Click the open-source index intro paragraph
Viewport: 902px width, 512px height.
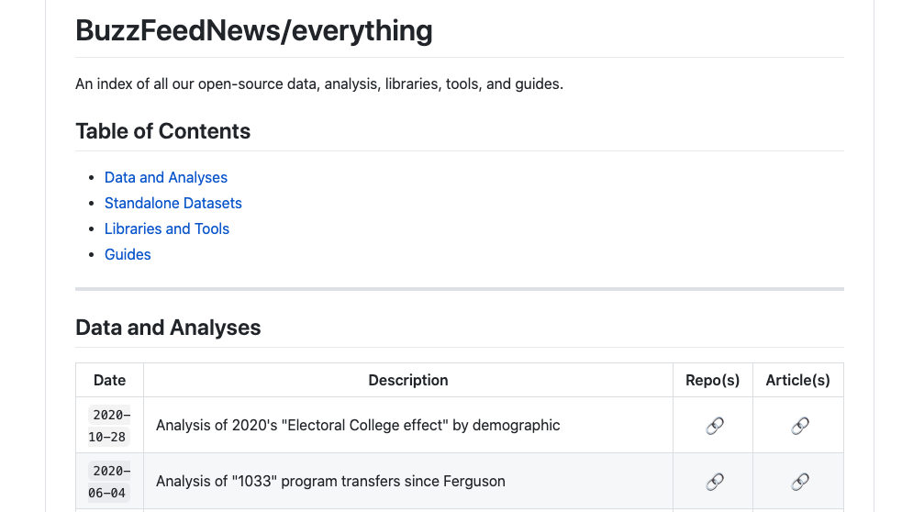coord(318,84)
